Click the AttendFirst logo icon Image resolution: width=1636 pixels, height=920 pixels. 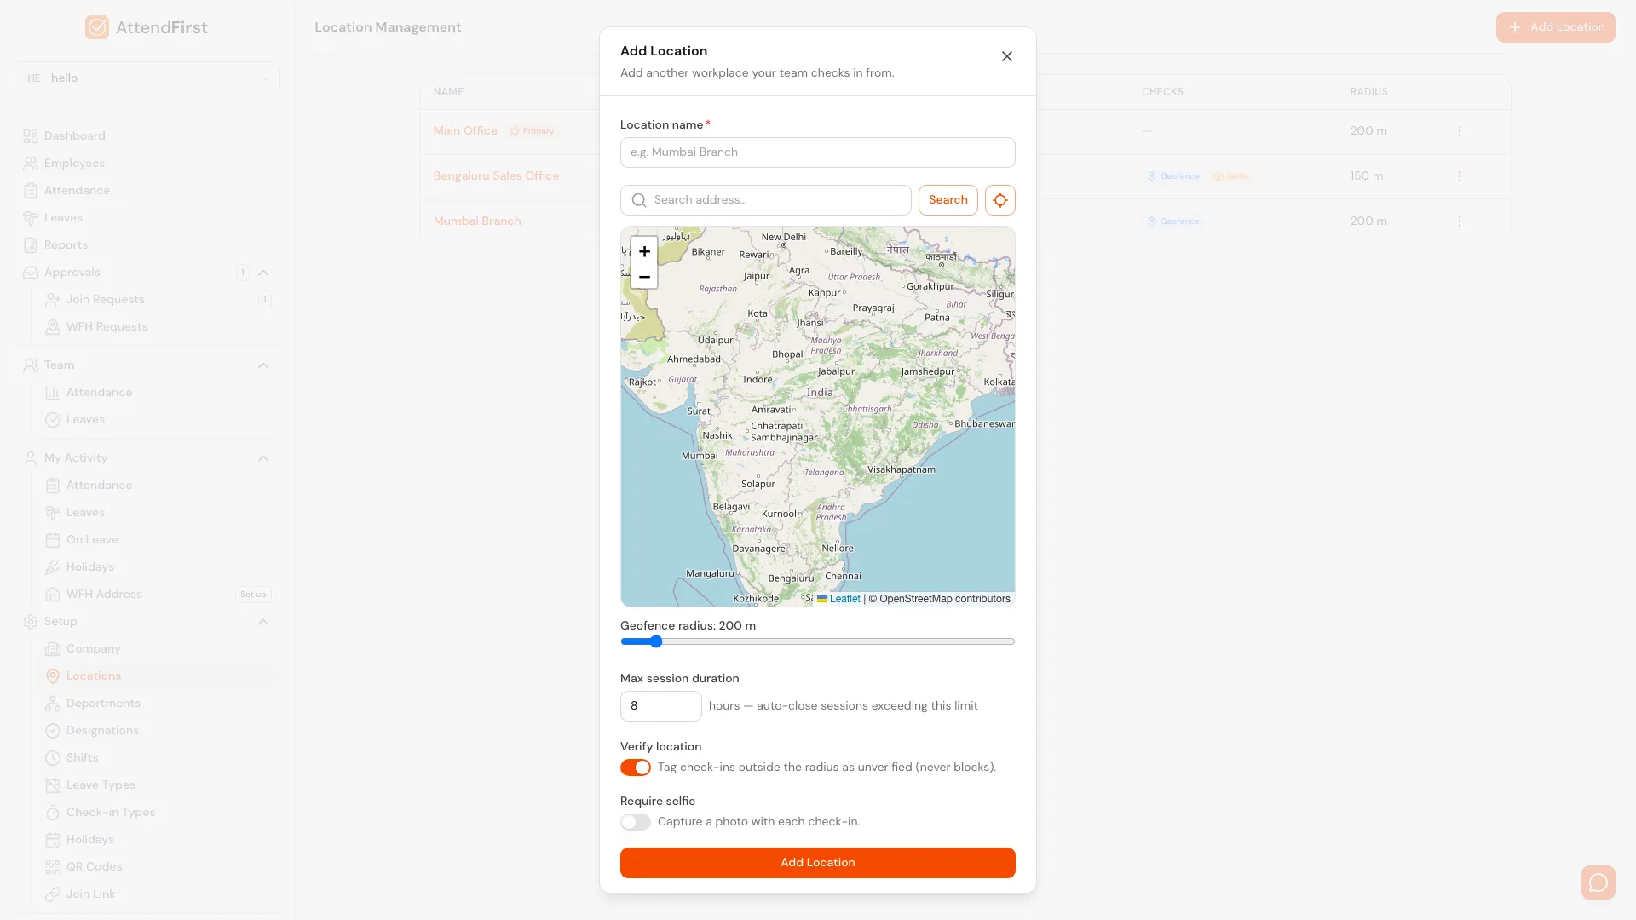pos(97,27)
